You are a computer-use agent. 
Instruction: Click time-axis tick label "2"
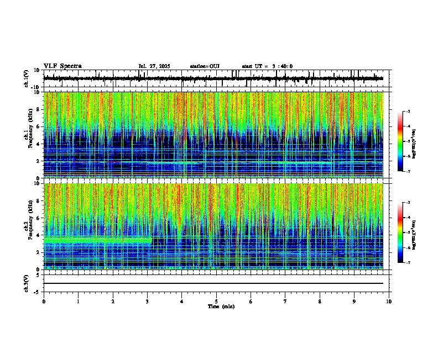click(113, 302)
